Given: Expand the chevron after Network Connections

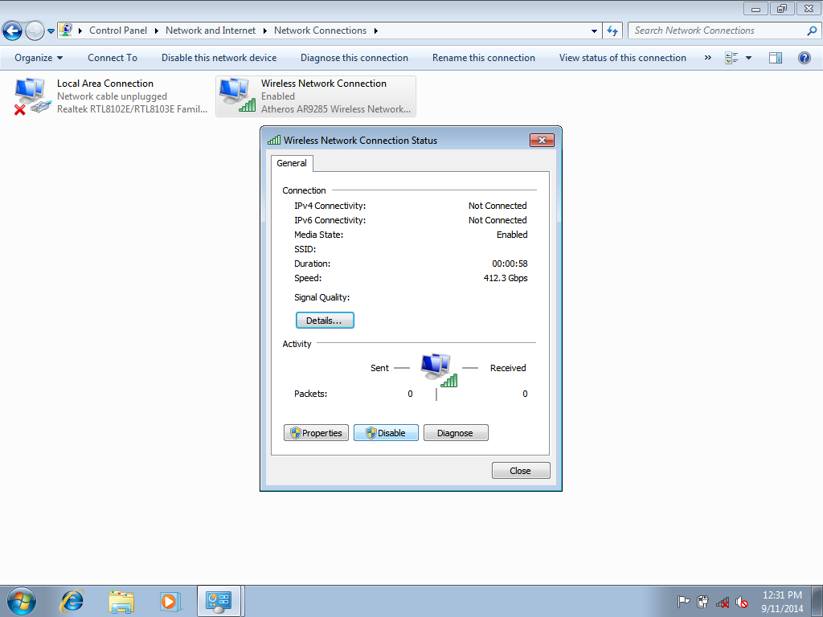Looking at the screenshot, I should pyautogui.click(x=376, y=31).
